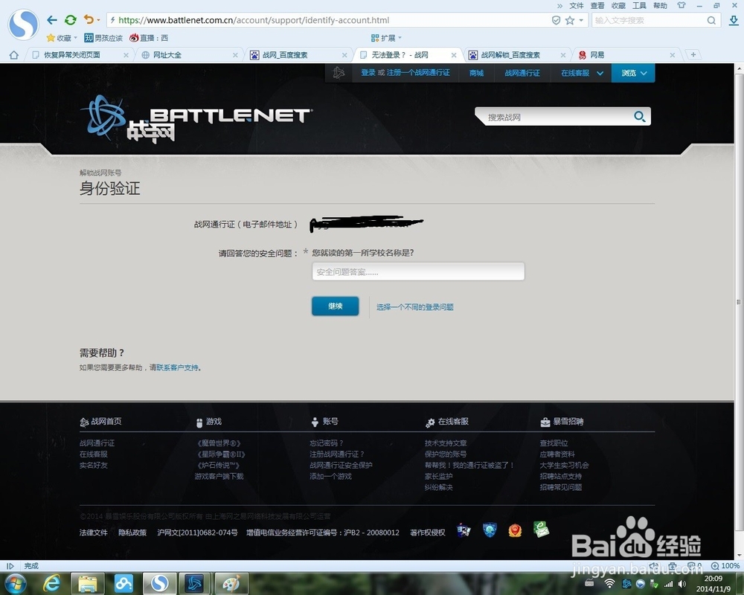Open the 查看 menu
744x595 pixels.
coord(597,6)
